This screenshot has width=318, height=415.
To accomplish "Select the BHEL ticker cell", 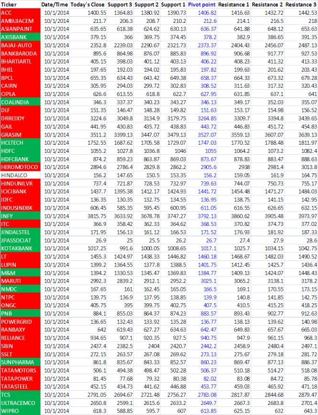I will 21,70.
